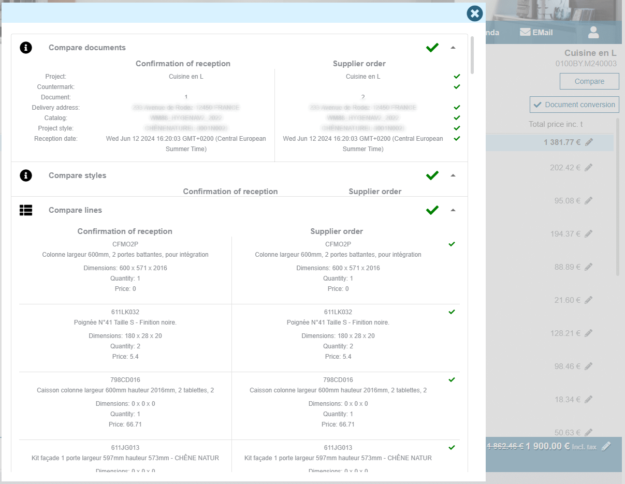Click the EMail envelope icon

(x=525, y=32)
